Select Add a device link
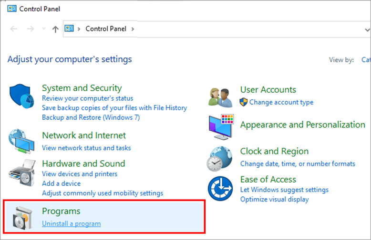371x240 pixels. 62,183
